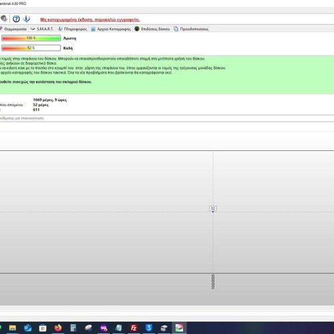Open the Πληροφορίες tab
Screen dimensions: 334x334
click(72, 29)
